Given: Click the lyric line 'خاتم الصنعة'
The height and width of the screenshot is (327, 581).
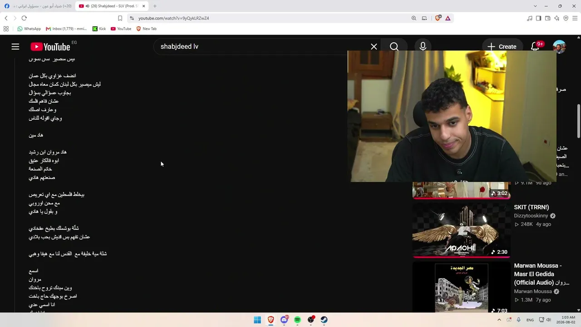Looking at the screenshot, I should coord(40,169).
